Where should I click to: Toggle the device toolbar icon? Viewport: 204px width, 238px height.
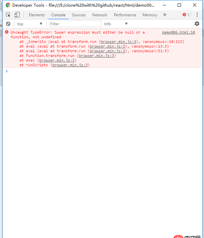(x=17, y=15)
